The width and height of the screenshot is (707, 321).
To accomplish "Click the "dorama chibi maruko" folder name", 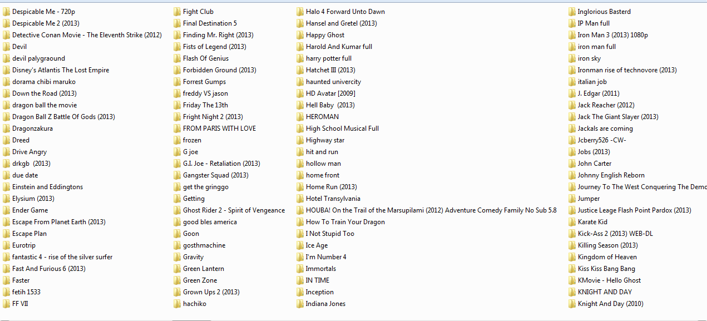I will click(44, 82).
